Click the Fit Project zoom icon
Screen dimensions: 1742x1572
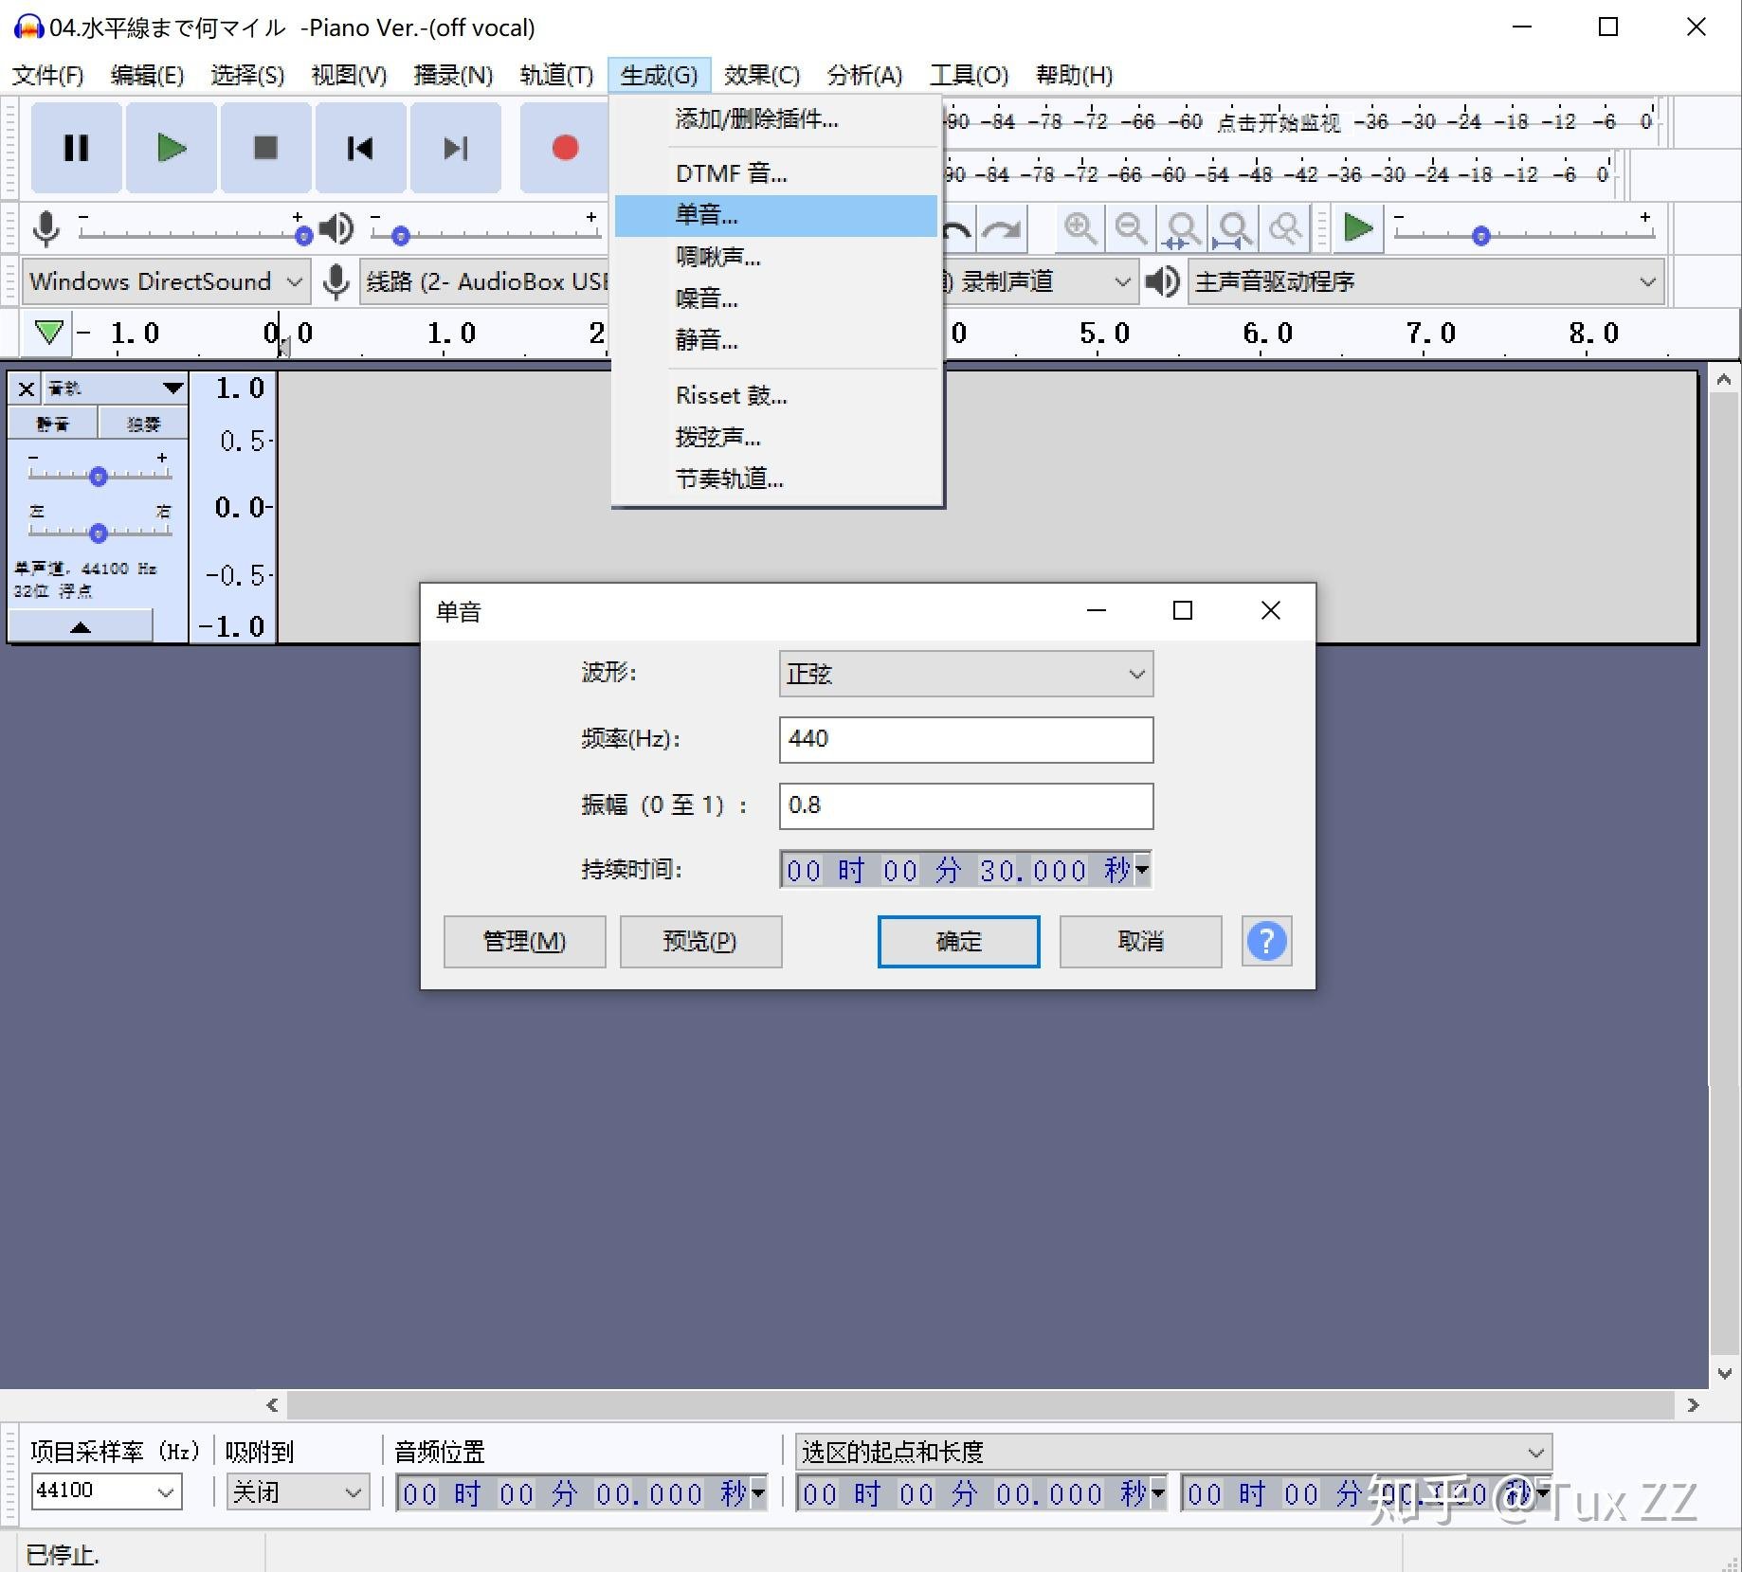[x=1233, y=228]
